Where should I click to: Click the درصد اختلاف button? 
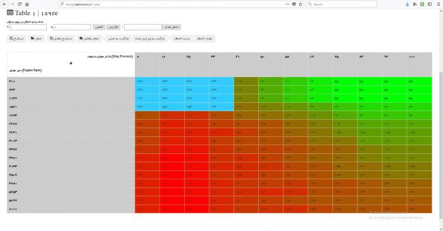tap(182, 38)
